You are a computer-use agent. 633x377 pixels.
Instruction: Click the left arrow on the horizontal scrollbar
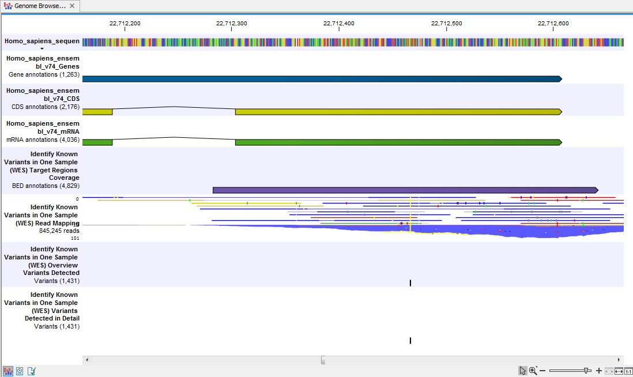click(x=87, y=360)
